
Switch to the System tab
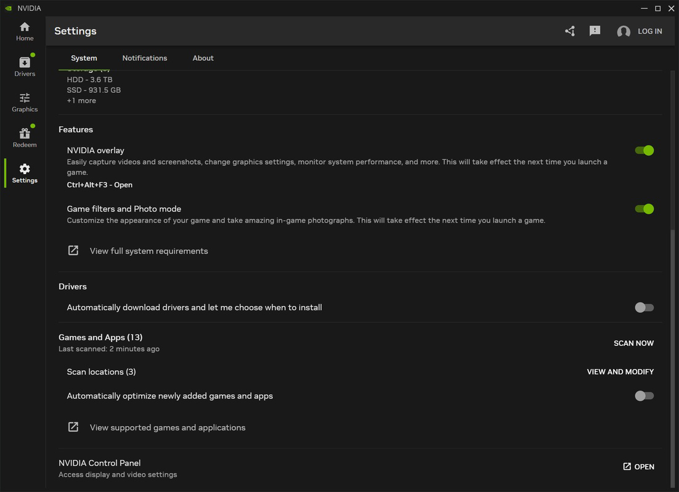84,58
